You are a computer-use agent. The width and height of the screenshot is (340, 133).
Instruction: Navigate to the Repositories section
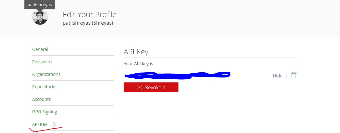[45, 87]
